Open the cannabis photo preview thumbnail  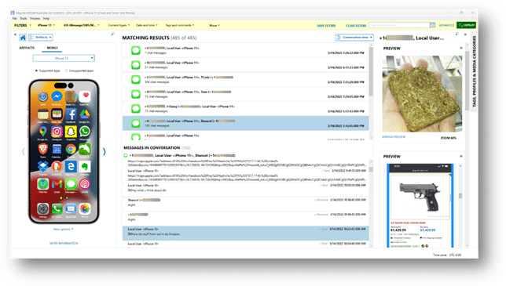422,94
